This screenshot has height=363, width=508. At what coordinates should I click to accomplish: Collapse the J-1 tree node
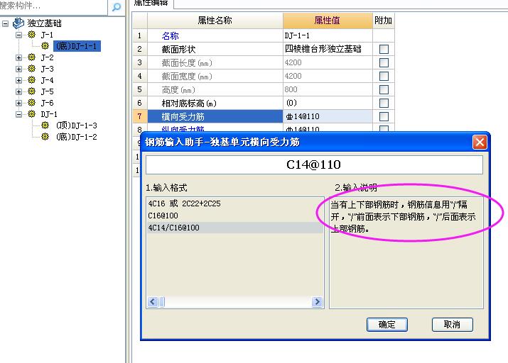18,35
